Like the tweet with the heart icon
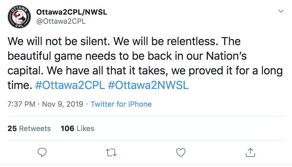Viewport: 292px width, 167px height. tap(181, 152)
